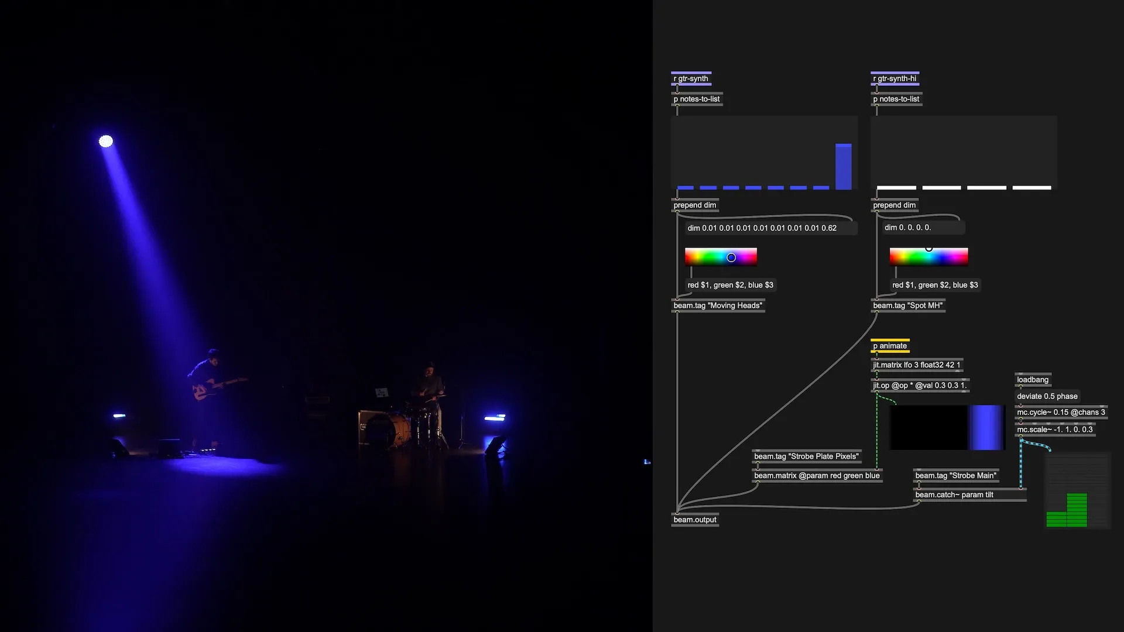Select the beam.tag "Spot MH" object
Image resolution: width=1124 pixels, height=632 pixels.
pos(908,305)
